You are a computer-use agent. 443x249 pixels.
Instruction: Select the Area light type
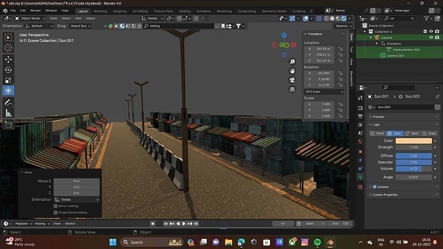(429, 133)
